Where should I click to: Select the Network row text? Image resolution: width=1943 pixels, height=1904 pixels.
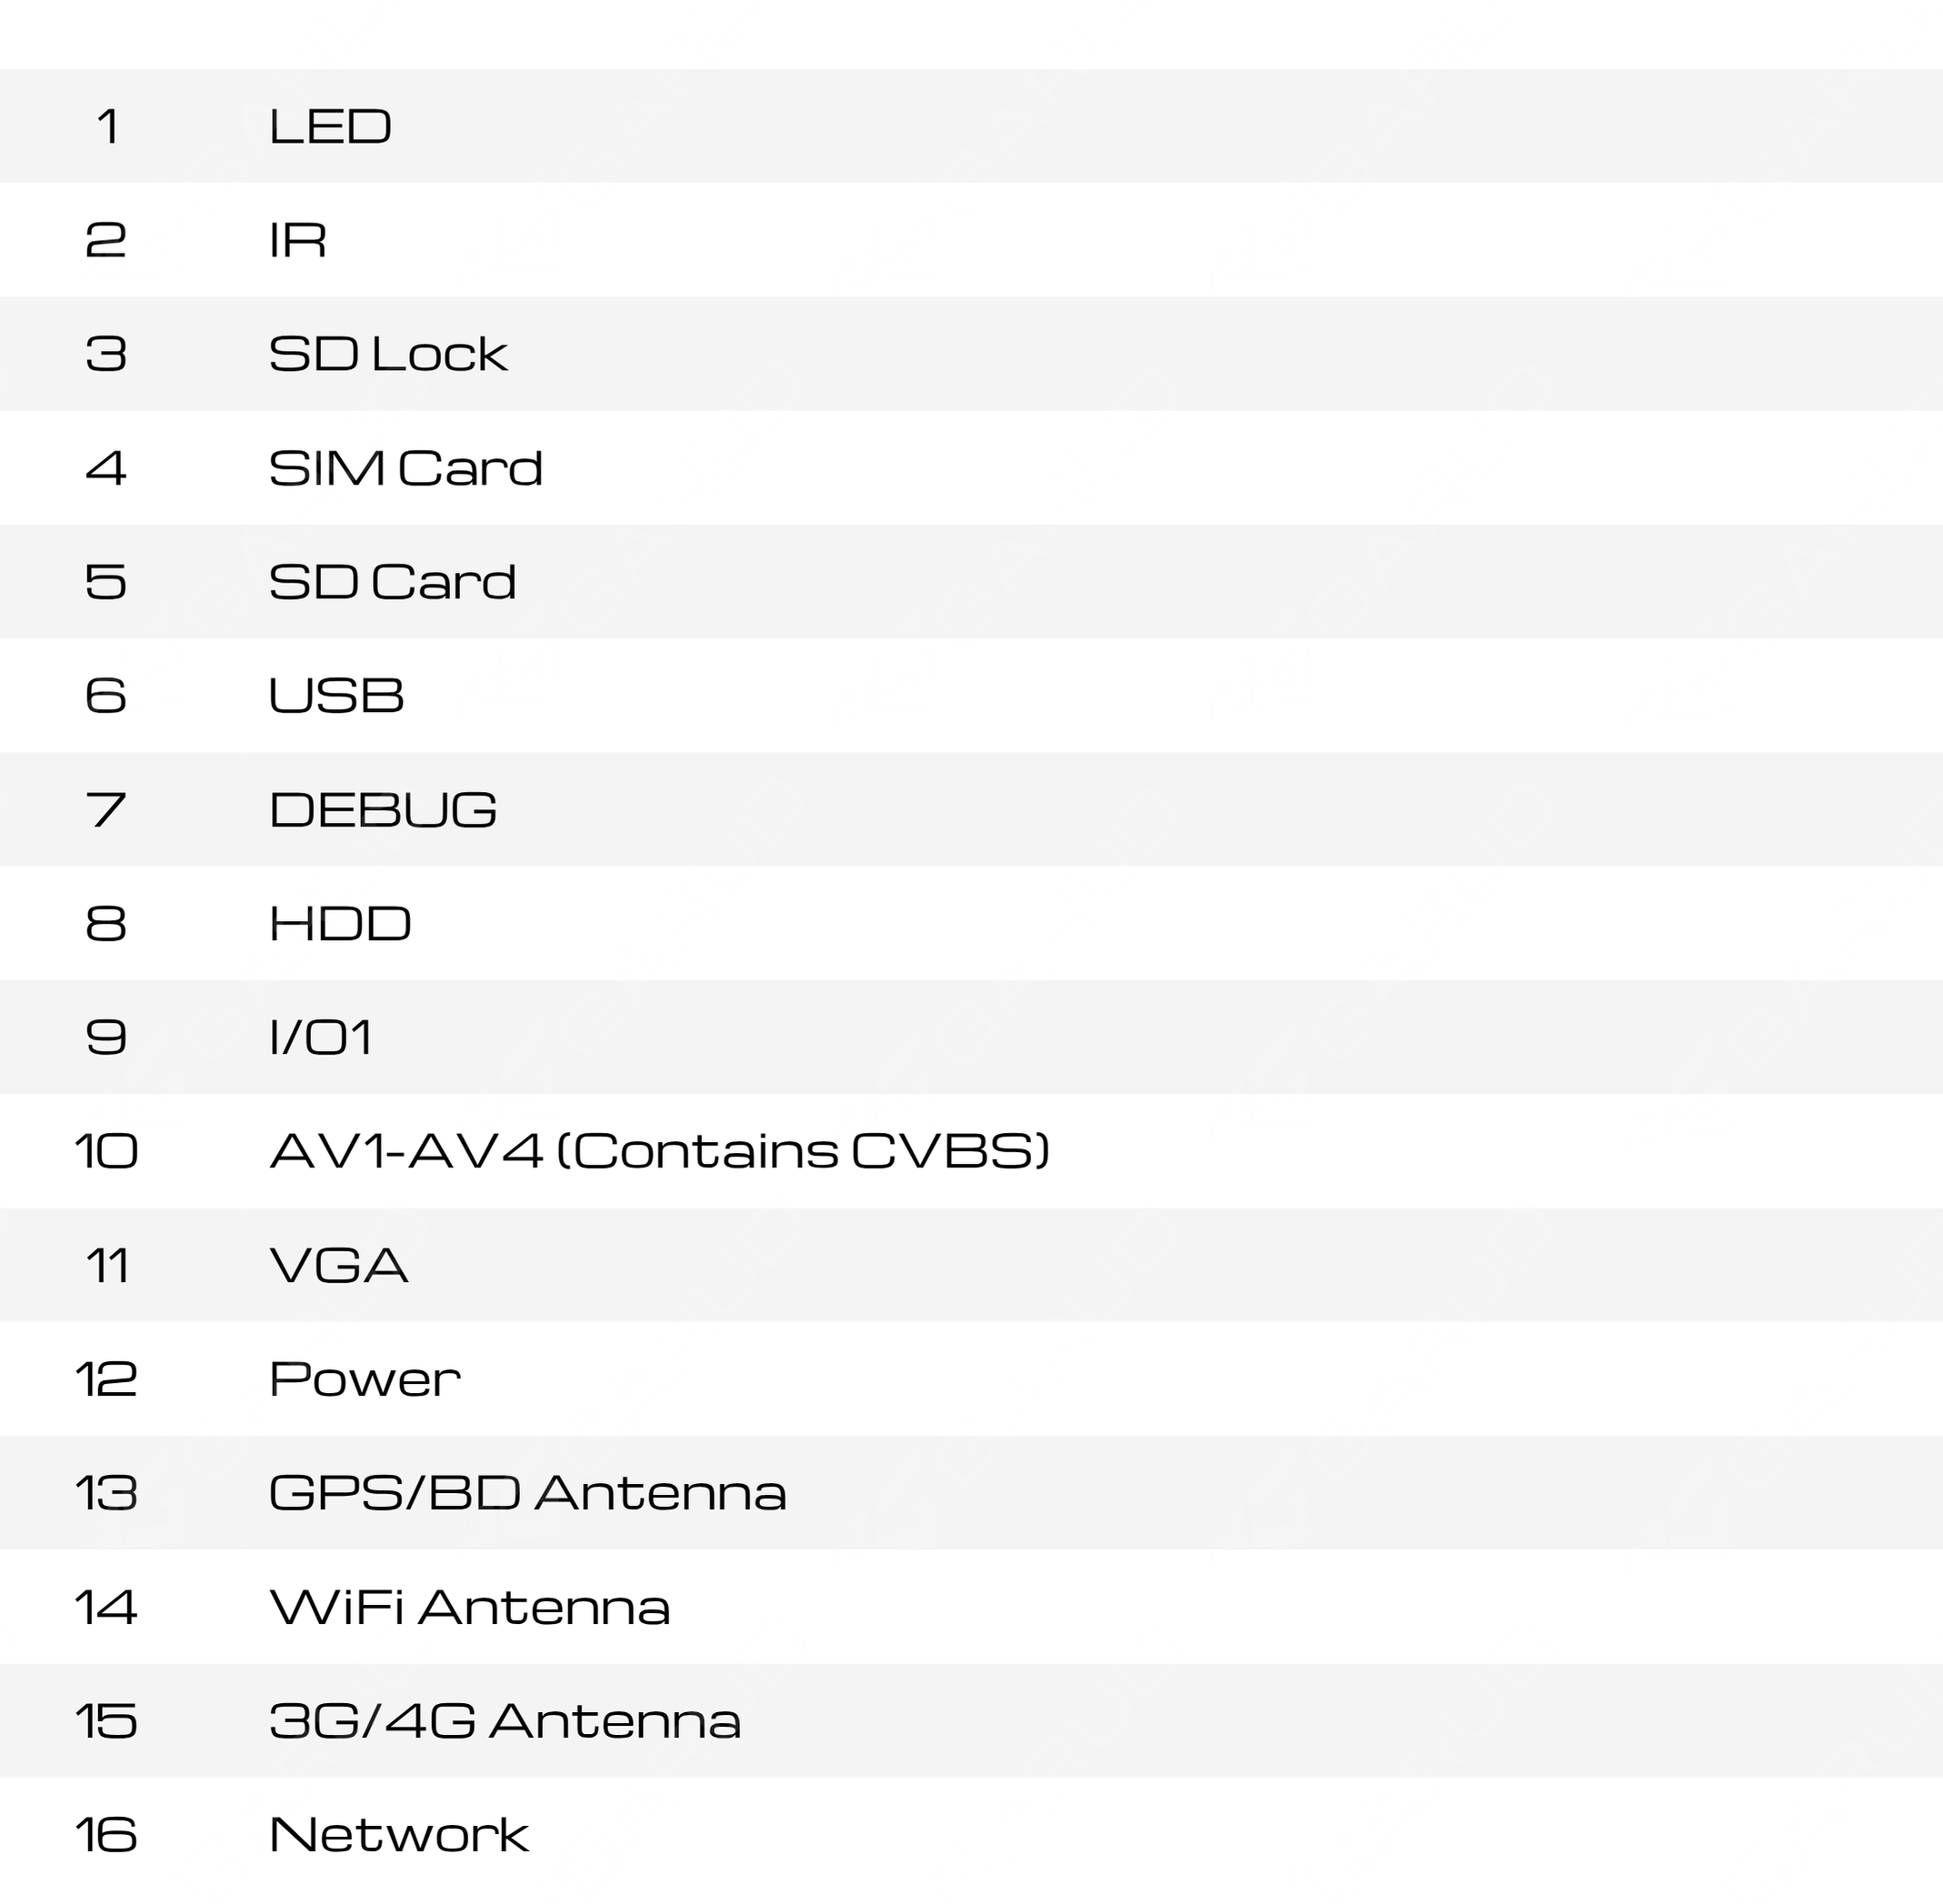click(399, 1836)
